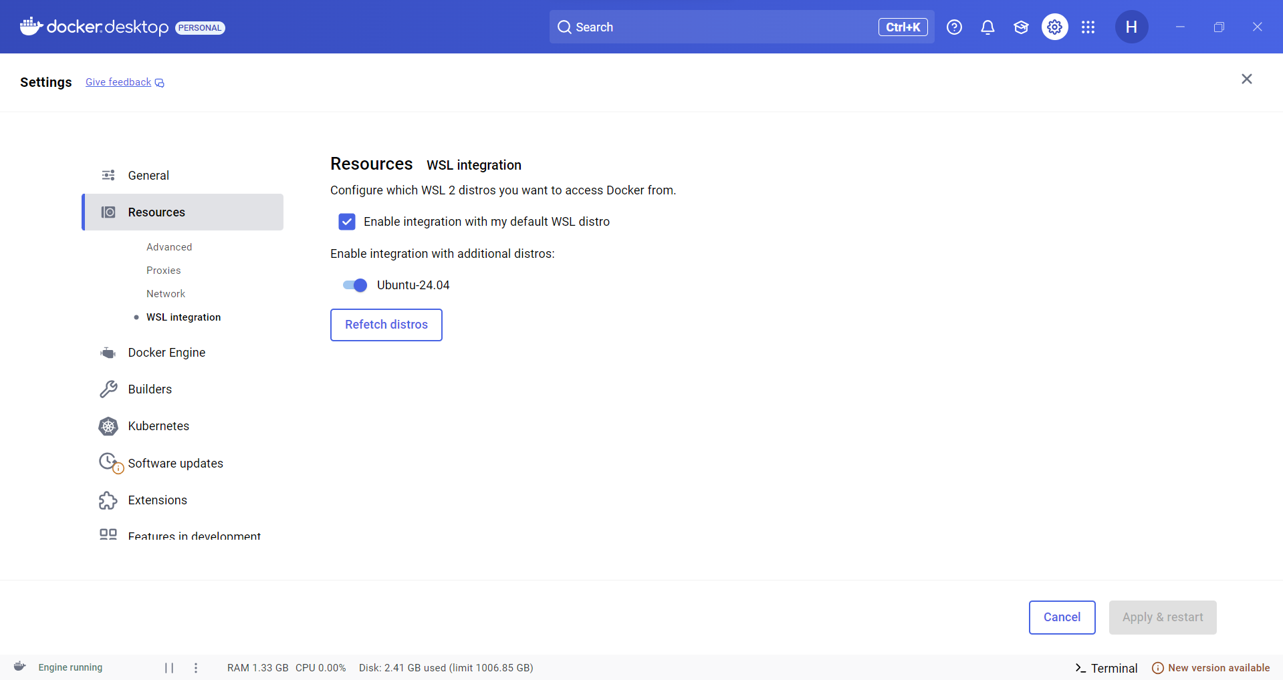
Task: Click the Enable integration with default distro label
Action: (487, 222)
